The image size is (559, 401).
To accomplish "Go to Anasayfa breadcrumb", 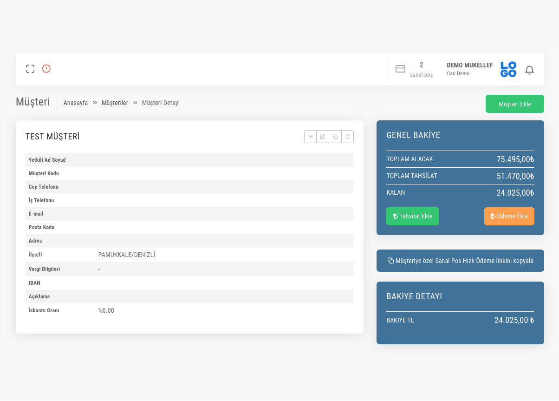I will click(x=76, y=103).
